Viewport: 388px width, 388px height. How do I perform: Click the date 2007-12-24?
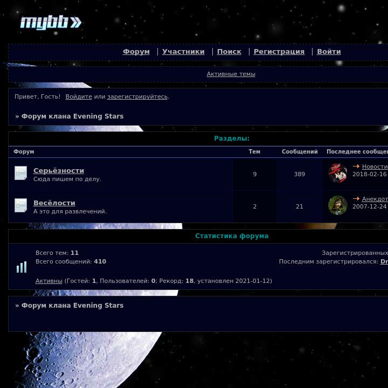pyautogui.click(x=370, y=206)
